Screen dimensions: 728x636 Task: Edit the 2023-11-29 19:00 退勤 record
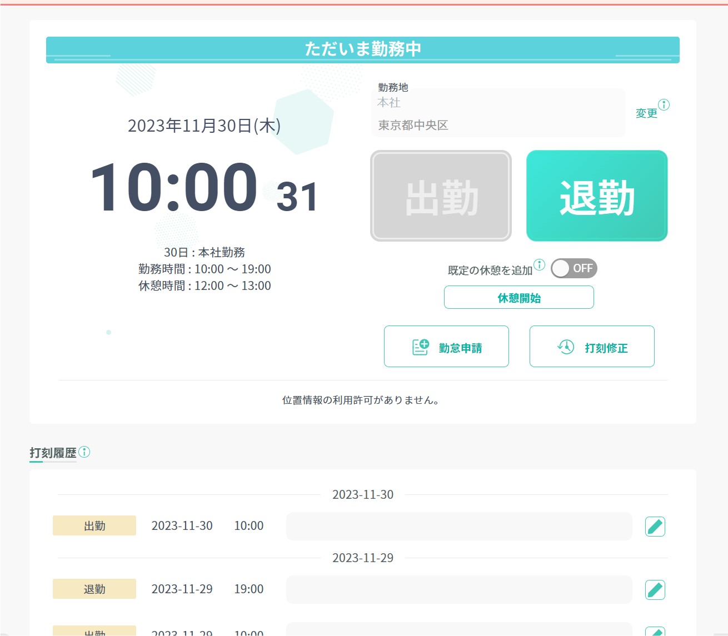(x=655, y=589)
